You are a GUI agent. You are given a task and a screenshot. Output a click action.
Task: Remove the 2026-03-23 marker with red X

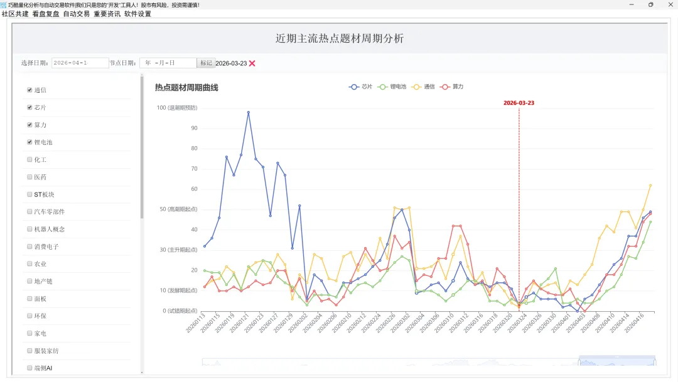[x=252, y=63]
